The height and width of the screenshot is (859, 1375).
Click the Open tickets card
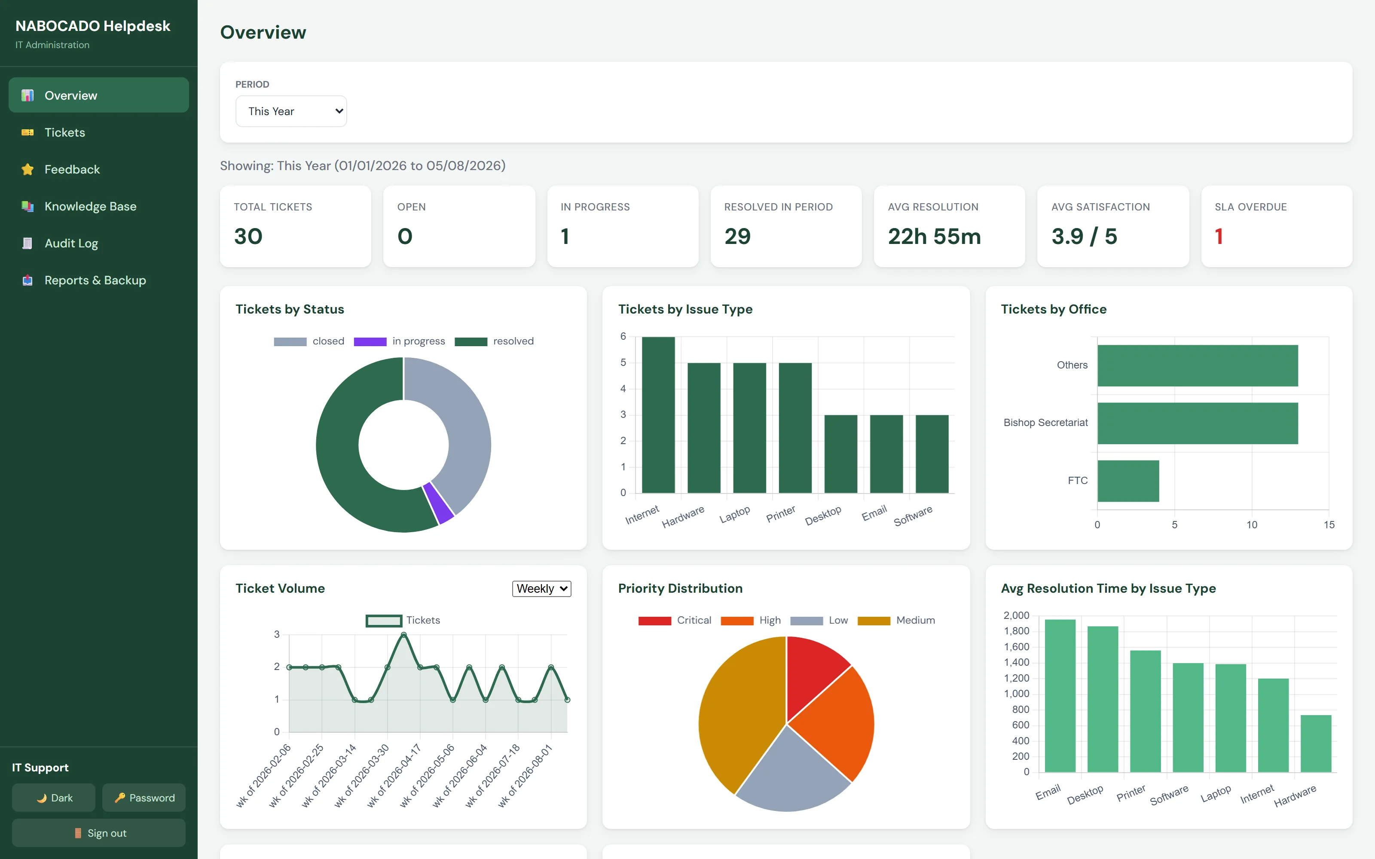[459, 226]
